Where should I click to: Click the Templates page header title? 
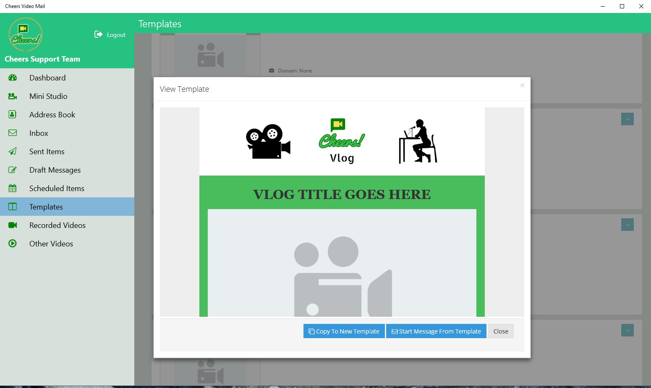(160, 24)
